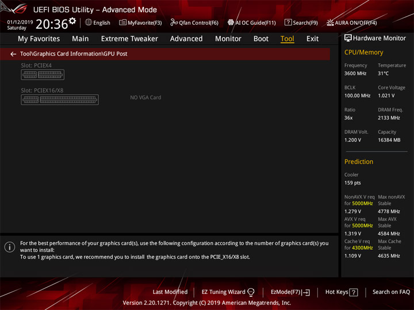Screen dimensions: 414x310
Task: Click Search(F9) label
Action: point(305,23)
